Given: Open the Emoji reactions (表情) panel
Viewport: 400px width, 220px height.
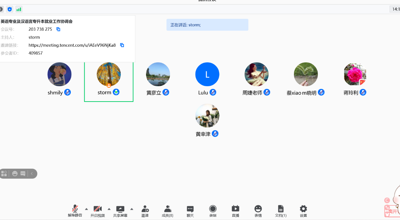Looking at the screenshot, I should tap(258, 209).
